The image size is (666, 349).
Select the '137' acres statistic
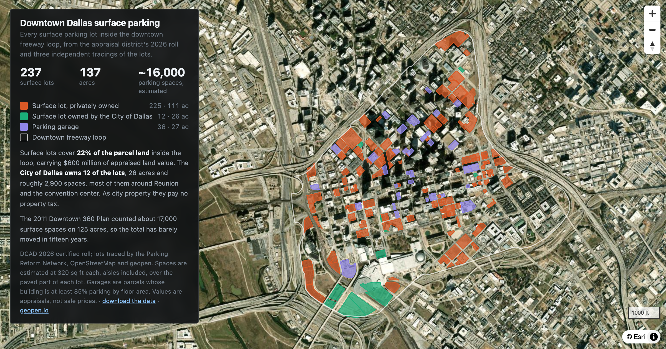click(90, 73)
